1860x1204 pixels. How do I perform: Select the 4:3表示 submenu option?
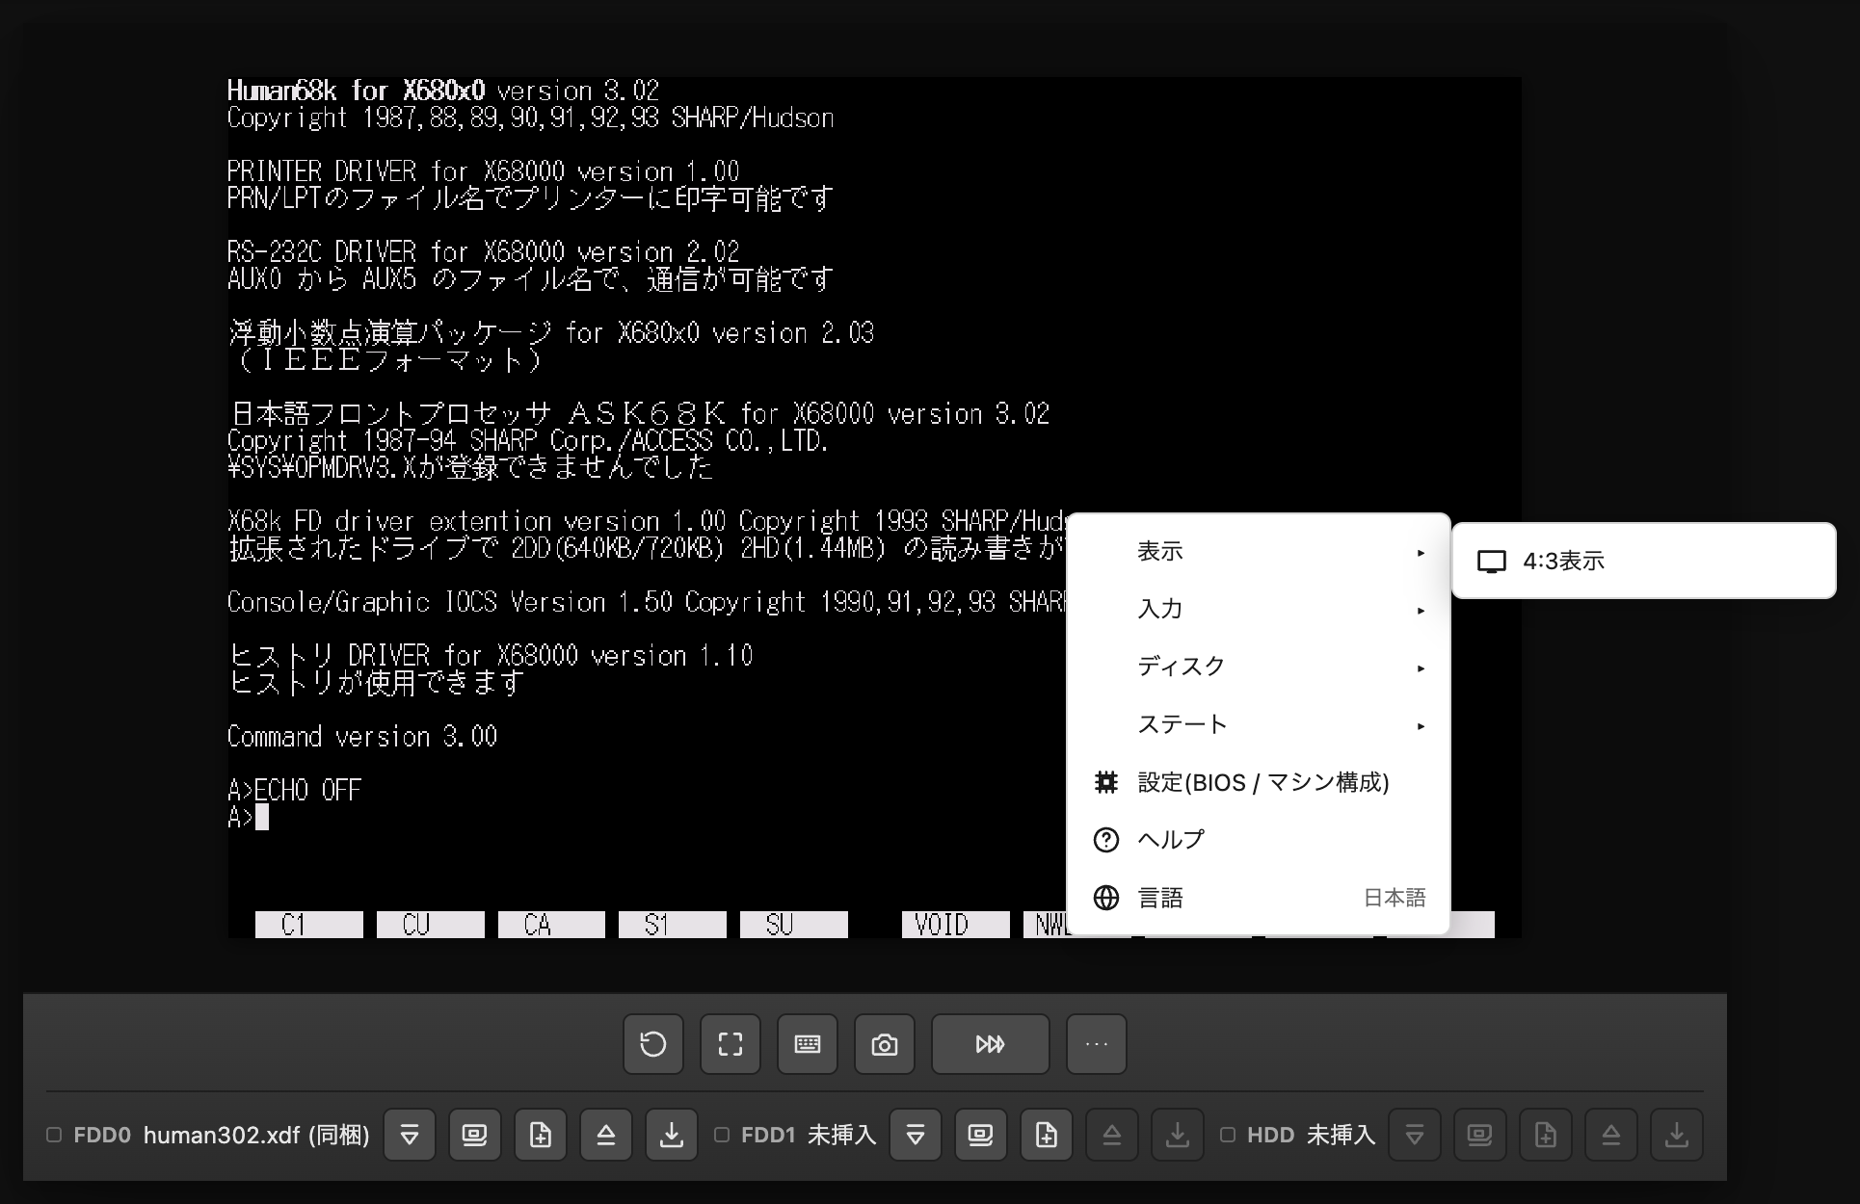pos(1644,562)
